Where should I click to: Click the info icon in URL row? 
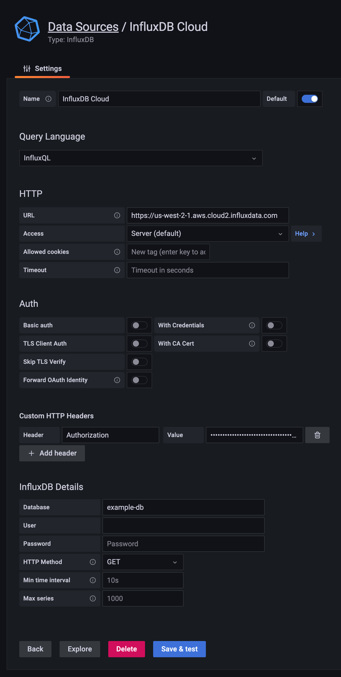117,216
